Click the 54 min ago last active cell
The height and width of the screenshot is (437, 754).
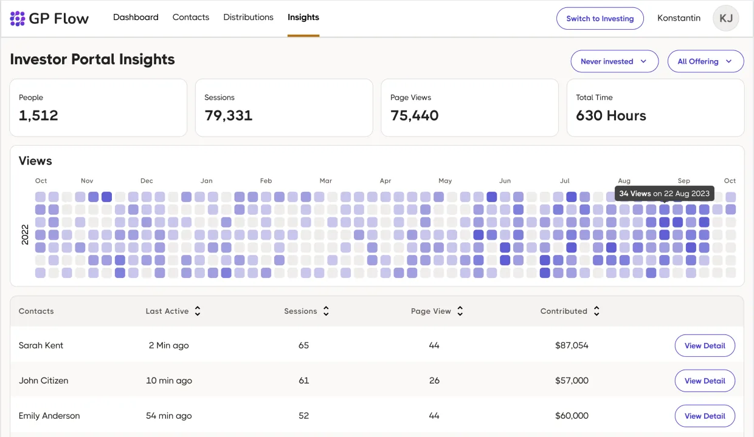pyautogui.click(x=169, y=416)
